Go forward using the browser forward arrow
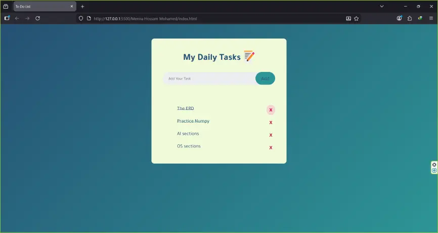Viewport: 438px width, 233px height. click(x=27, y=18)
